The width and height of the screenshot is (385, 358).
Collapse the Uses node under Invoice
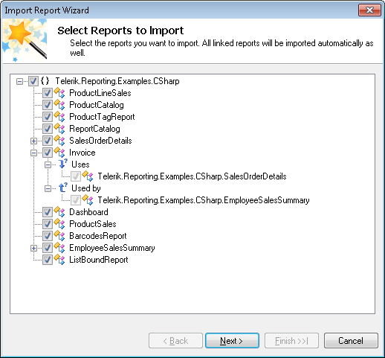[48, 164]
